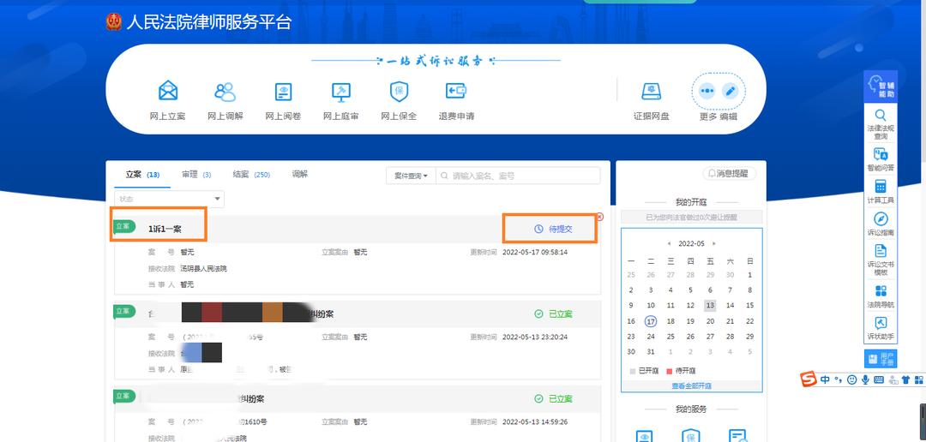Go to next month in calendar
This screenshot has height=442, width=926.
click(x=714, y=244)
